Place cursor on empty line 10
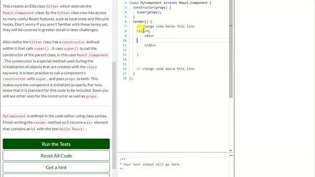This screenshot has height=177, width=315. pos(179,40)
